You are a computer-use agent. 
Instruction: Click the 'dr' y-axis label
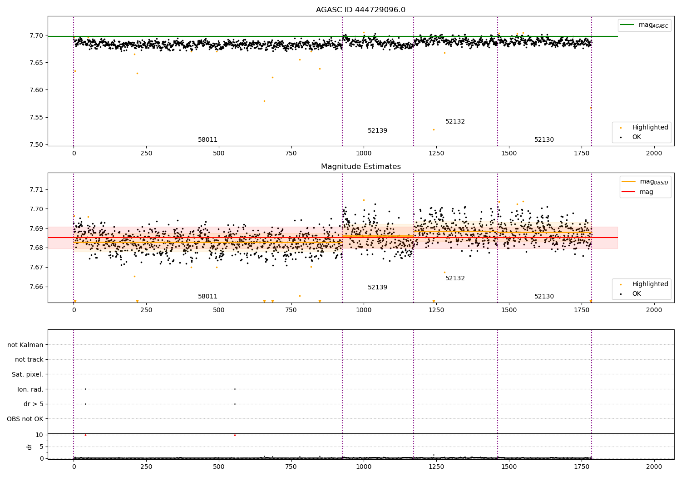pos(30,447)
